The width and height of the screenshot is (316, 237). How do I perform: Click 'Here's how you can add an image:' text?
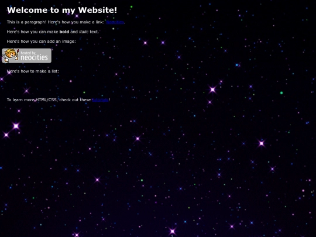(42, 42)
